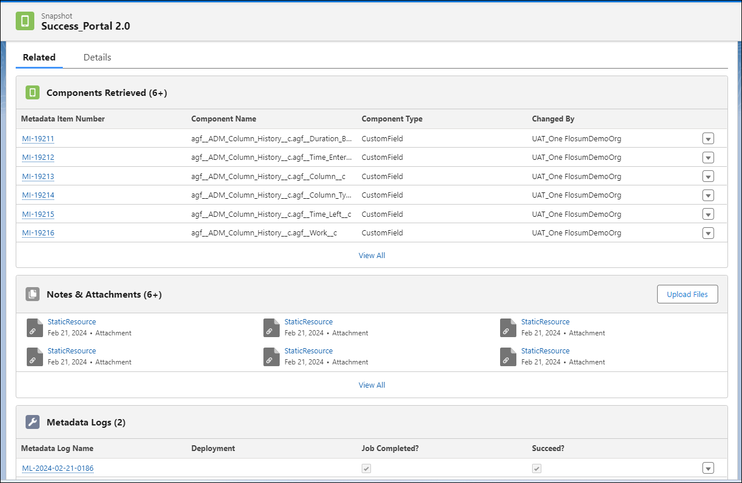Click the top-right StaticResource attachment file icon

point(508,327)
